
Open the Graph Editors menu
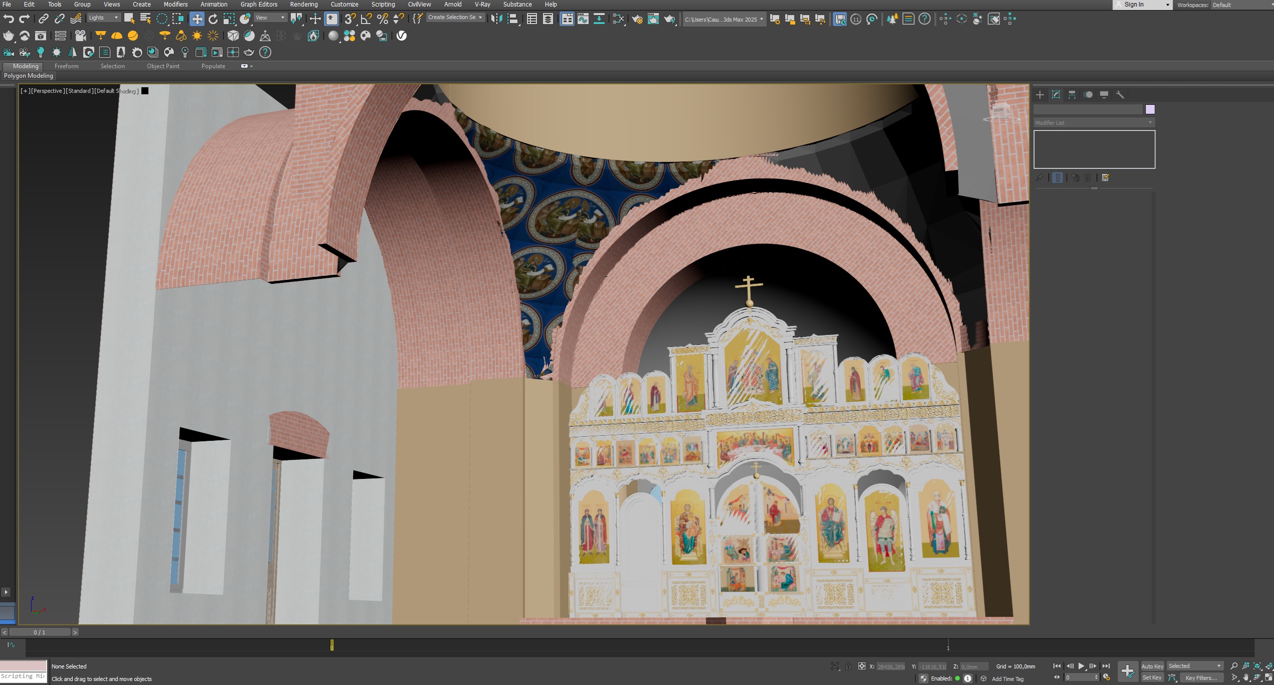[259, 5]
